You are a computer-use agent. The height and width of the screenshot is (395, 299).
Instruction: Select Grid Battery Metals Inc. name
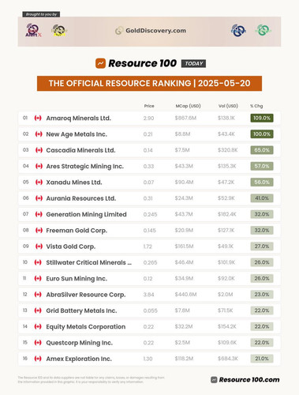81,310
